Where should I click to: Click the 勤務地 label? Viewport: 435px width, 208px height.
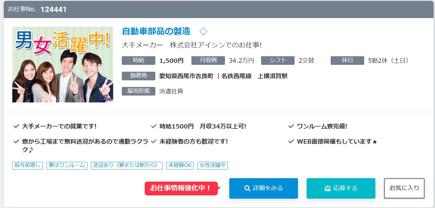click(138, 76)
